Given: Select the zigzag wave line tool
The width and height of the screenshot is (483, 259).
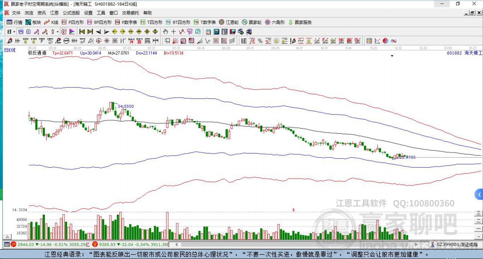Looking at the screenshot, I should point(208,41).
